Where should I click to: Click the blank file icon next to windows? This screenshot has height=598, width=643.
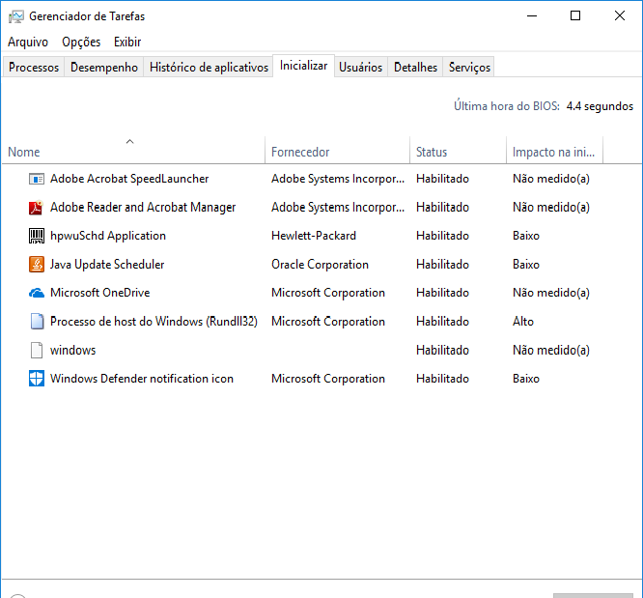(x=37, y=350)
